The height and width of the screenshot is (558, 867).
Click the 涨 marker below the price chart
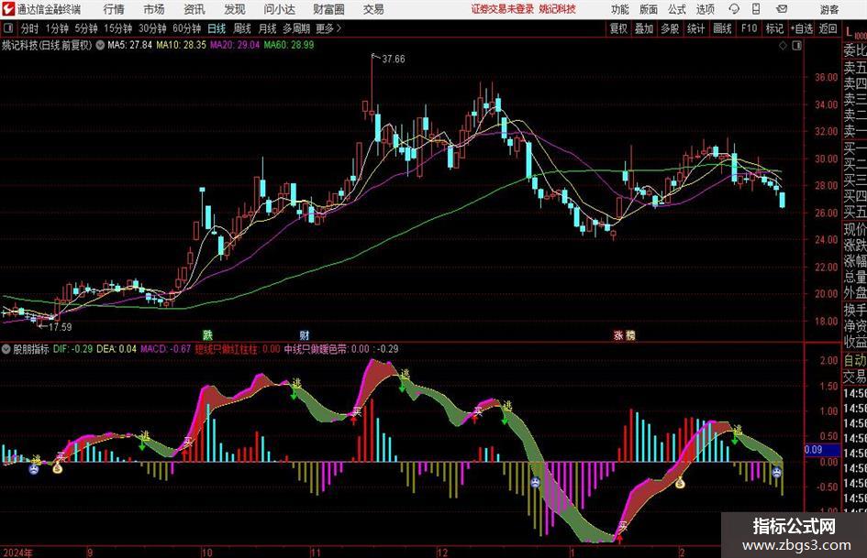[618, 334]
